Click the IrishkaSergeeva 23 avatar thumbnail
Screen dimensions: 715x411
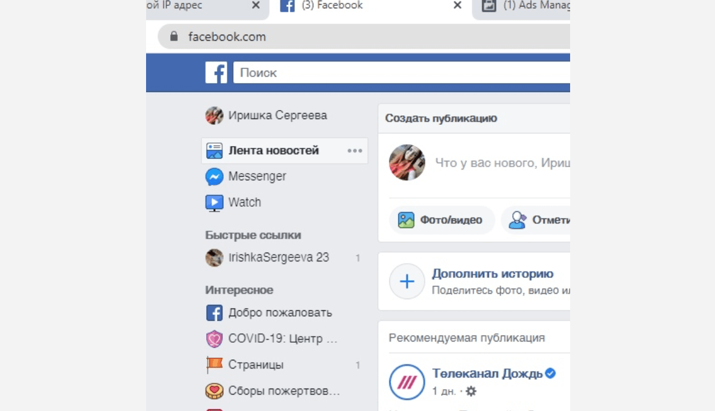214,258
